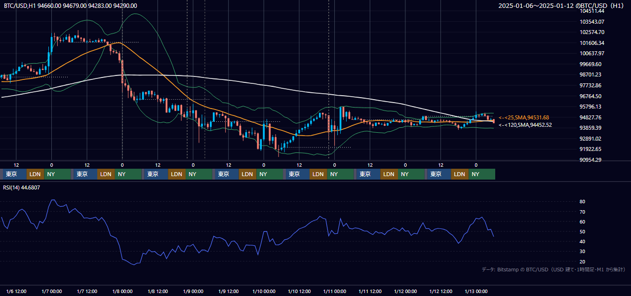Pick the 99669.60 price level label
Image resolution: width=631 pixels, height=296 pixels.
(x=591, y=64)
